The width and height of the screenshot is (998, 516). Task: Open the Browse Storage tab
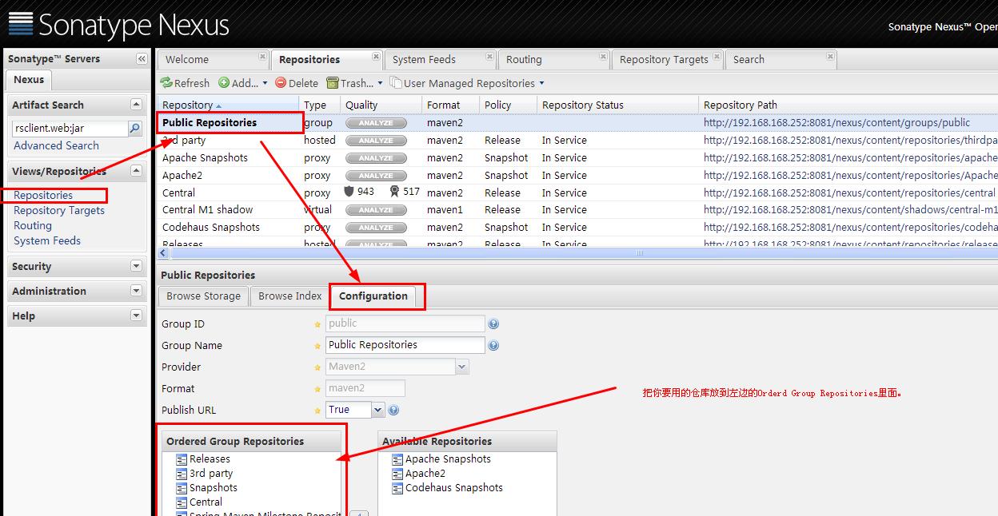point(204,296)
